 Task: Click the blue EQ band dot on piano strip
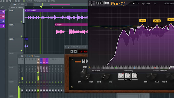click(x=134, y=68)
